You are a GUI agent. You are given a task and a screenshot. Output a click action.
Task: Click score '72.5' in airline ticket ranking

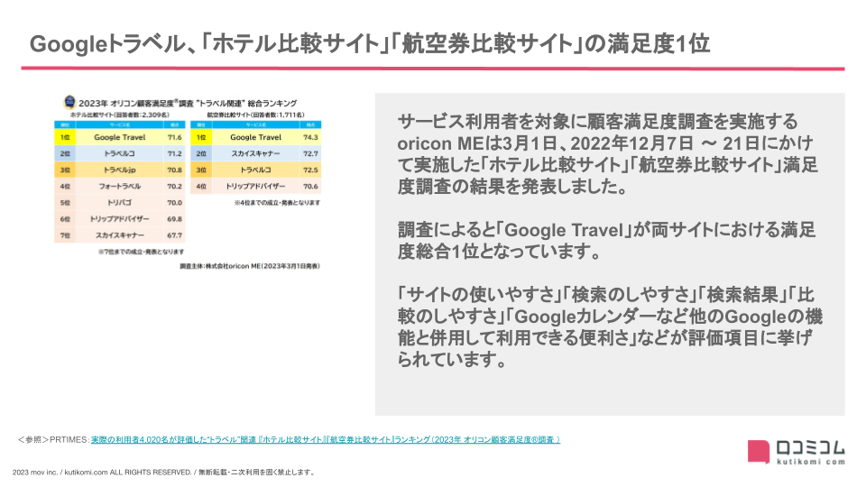click(x=310, y=170)
